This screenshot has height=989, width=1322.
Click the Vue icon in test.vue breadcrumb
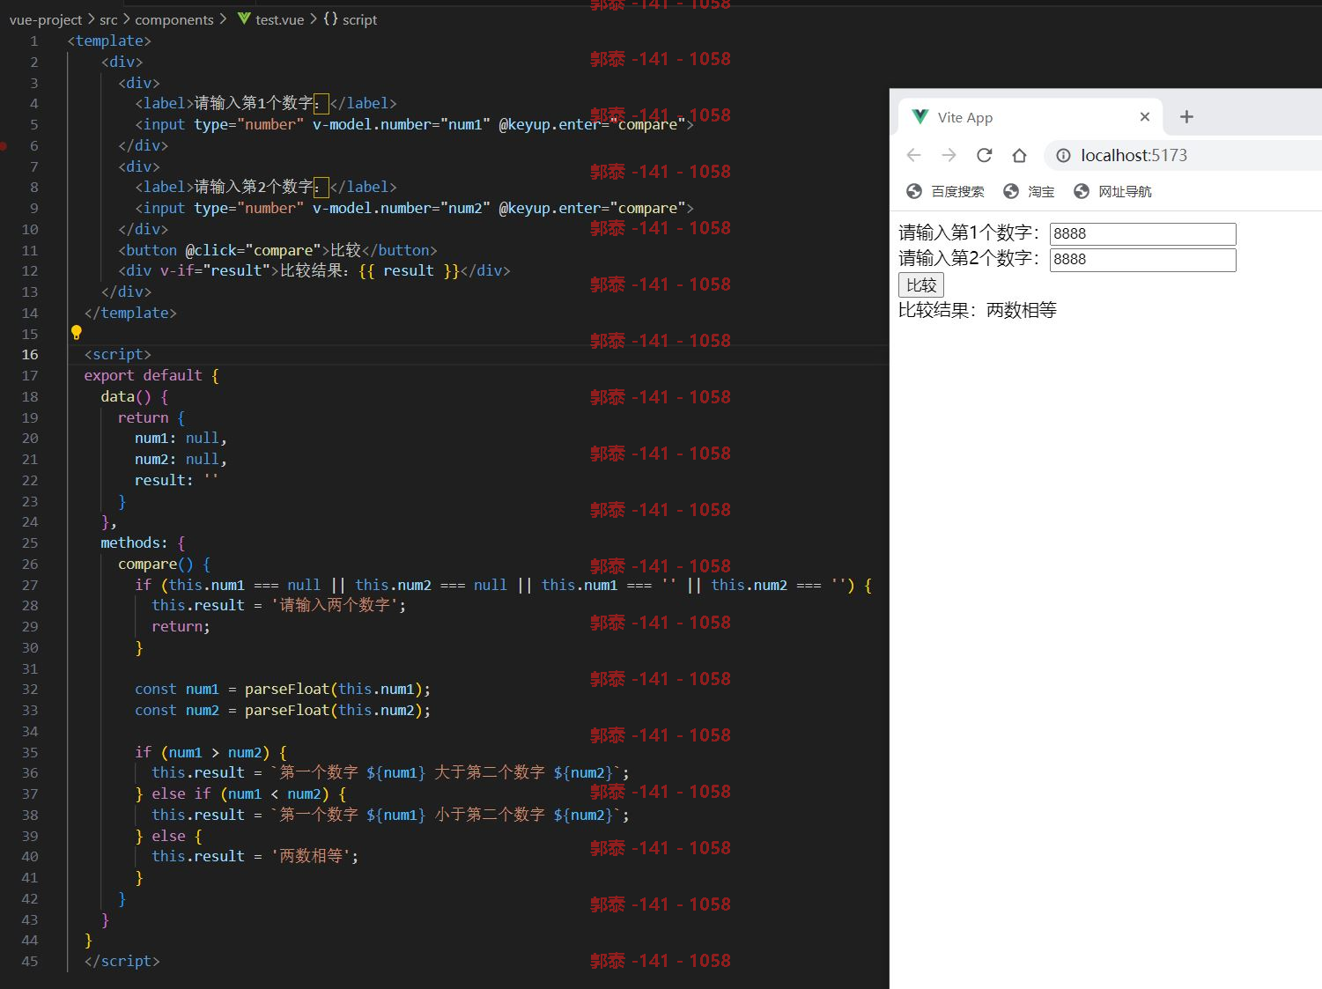(x=244, y=18)
